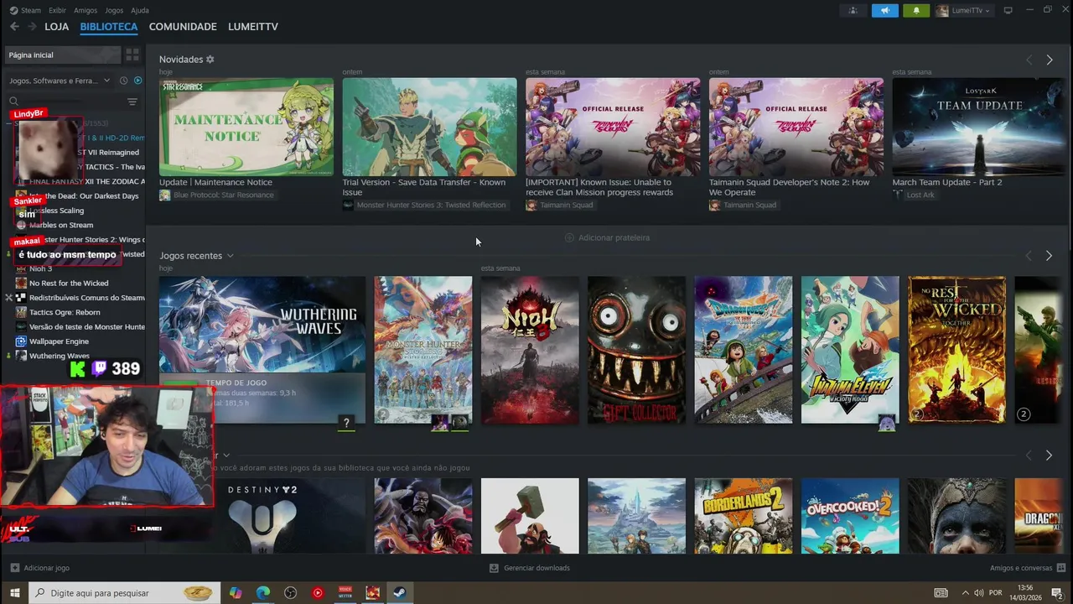
Task: Go back with the navigation arrow
Action: pos(14,27)
